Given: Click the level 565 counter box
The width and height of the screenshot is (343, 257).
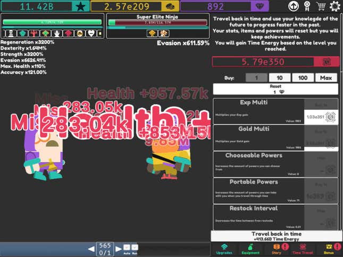Looking at the screenshot, I should click(105, 249).
